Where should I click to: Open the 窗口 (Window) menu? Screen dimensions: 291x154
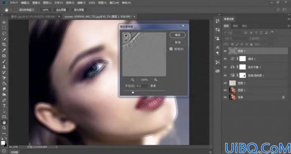[x=114, y=3]
